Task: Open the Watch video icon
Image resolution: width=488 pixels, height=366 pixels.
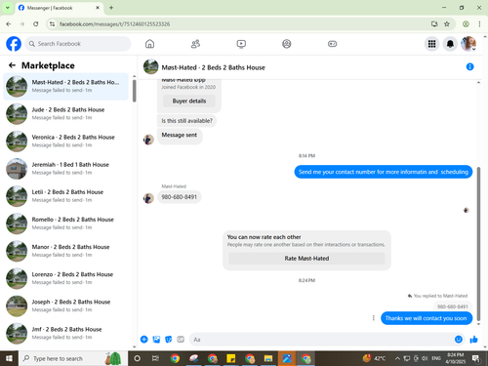Action: tap(241, 44)
